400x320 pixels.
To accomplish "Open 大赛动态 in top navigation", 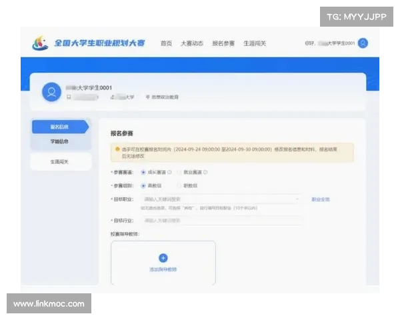I will click(x=192, y=43).
